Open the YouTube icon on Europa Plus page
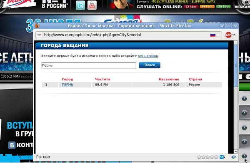This screenshot has width=250, height=163. click(x=92, y=5)
